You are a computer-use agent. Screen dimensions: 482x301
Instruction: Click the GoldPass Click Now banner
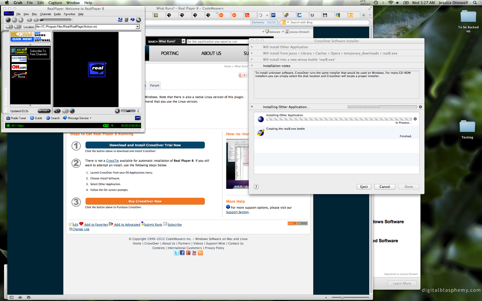click(x=31, y=37)
